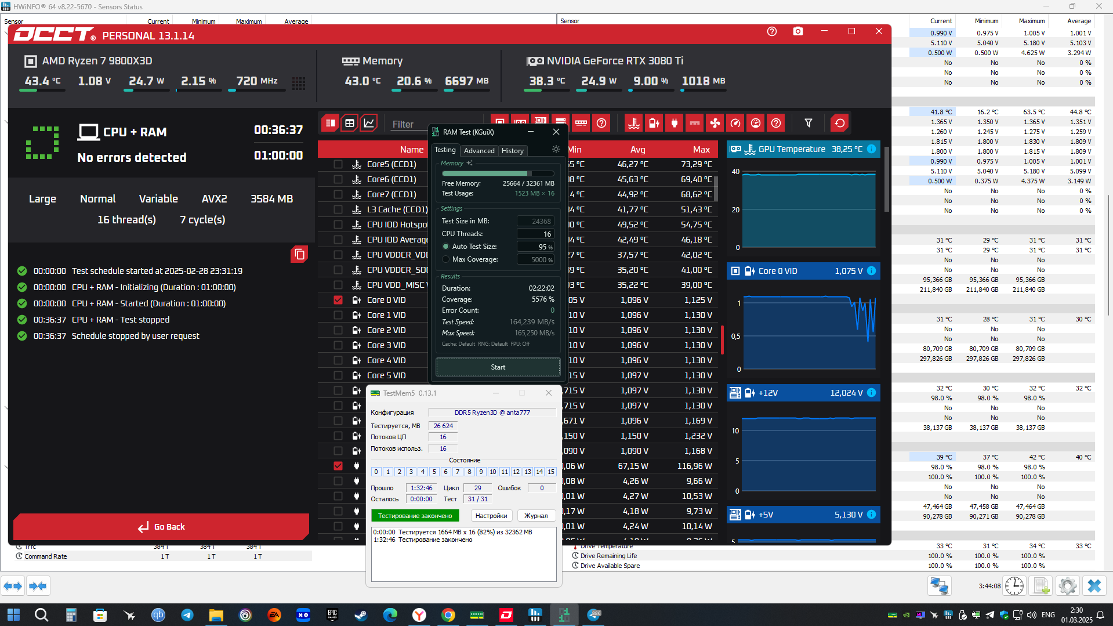Tick the Core7 (CCD1) checkbox
Viewport: 1113px width, 626px height.
click(x=338, y=194)
